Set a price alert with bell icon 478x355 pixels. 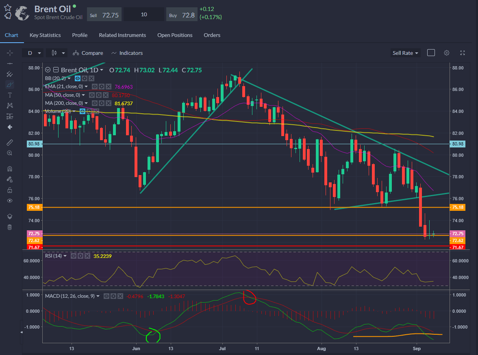click(x=8, y=15)
